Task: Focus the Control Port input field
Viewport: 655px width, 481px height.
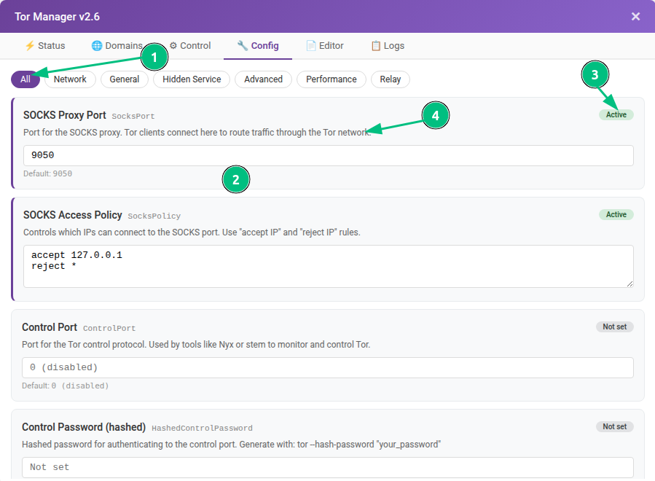Action: click(328, 368)
